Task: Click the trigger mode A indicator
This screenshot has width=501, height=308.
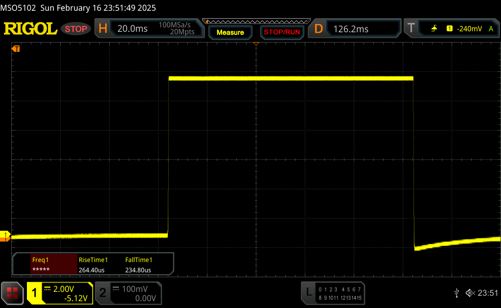Action: [491, 29]
